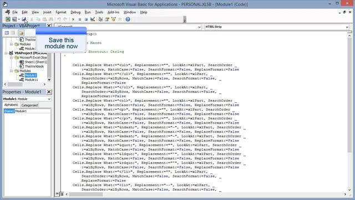
Task: Click the VBA application icon beside File menu
Action: click(x=7, y=12)
